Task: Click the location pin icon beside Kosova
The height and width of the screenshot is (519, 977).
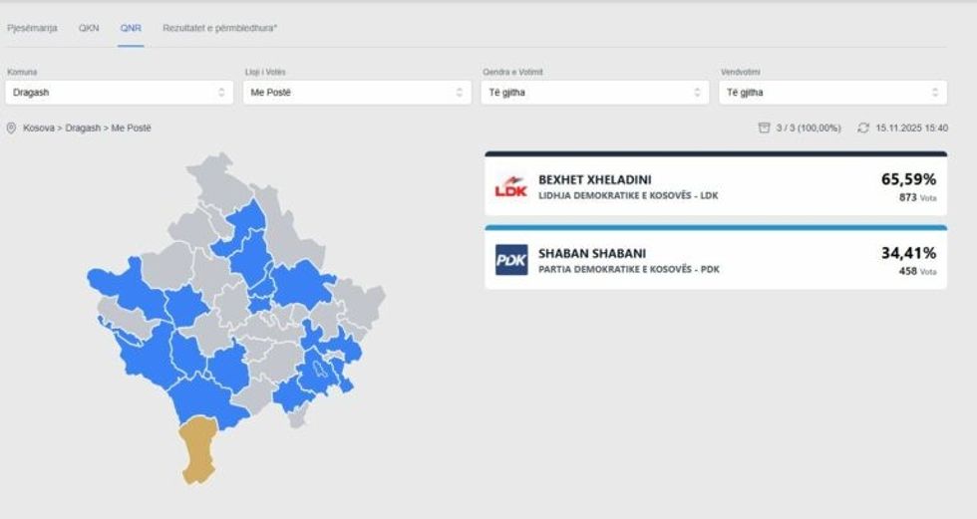Action: [x=12, y=129]
